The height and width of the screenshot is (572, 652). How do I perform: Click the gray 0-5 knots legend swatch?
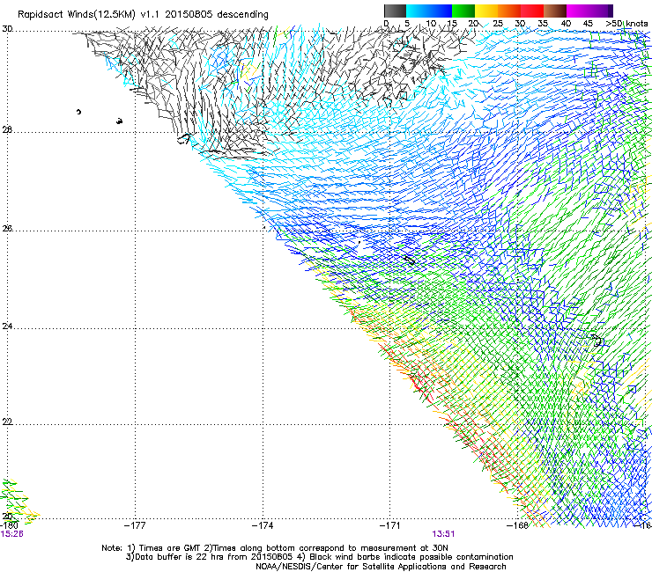coord(395,11)
